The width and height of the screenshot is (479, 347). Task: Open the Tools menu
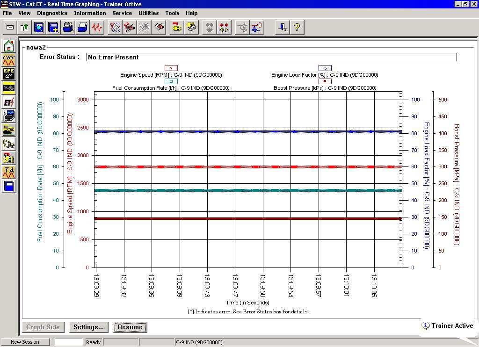(x=172, y=13)
